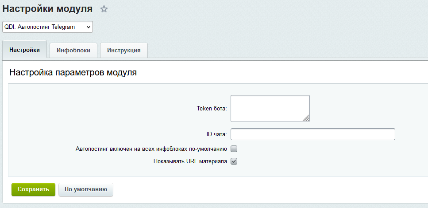Uncheck the Показывать URL материала checkbox
The image size is (428, 208).
[x=234, y=161]
